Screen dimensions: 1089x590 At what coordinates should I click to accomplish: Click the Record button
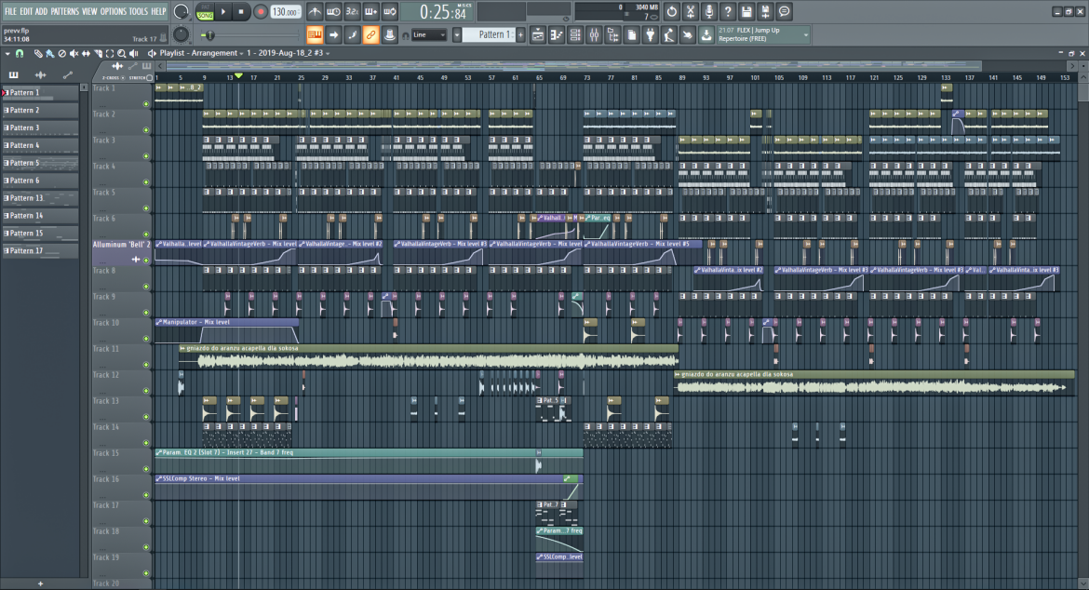click(261, 12)
